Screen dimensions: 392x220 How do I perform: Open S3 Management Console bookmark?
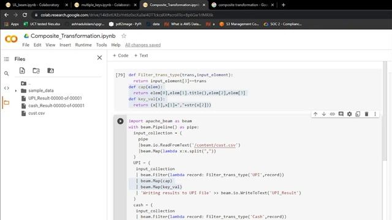pyautogui.click(x=239, y=24)
